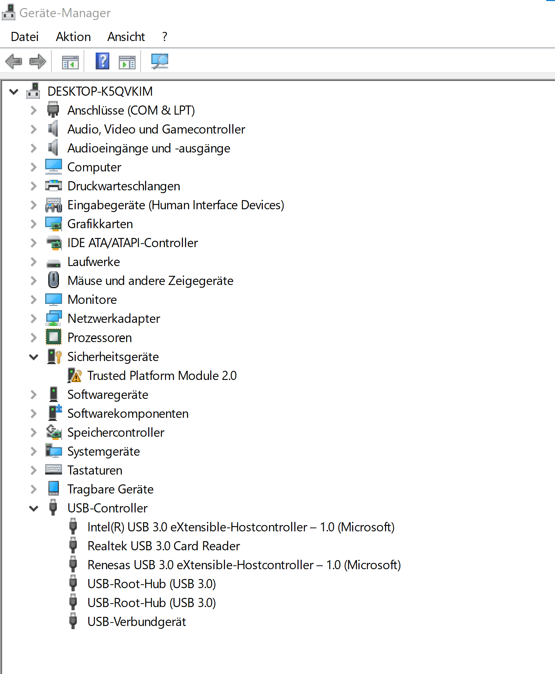555x674 pixels.
Task: Click the Prozessoren chip icon
Action: tap(54, 337)
